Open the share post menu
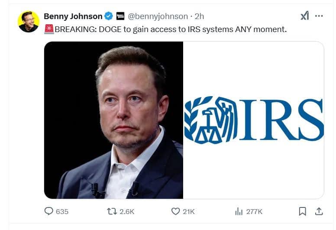 tap(319, 211)
